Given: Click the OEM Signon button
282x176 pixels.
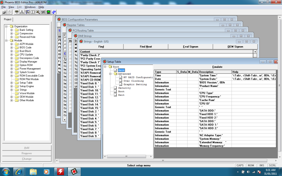Looking at the screenshot, I should [235, 46].
